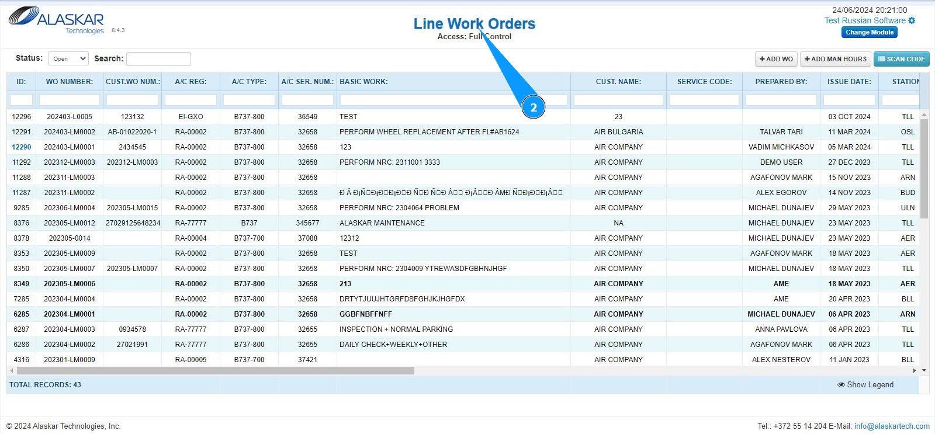Click the A/C TYPE filter field
935x434 pixels.
[249, 100]
